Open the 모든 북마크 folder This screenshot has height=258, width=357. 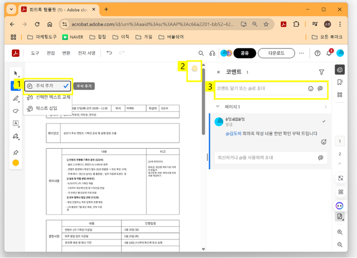point(327,37)
